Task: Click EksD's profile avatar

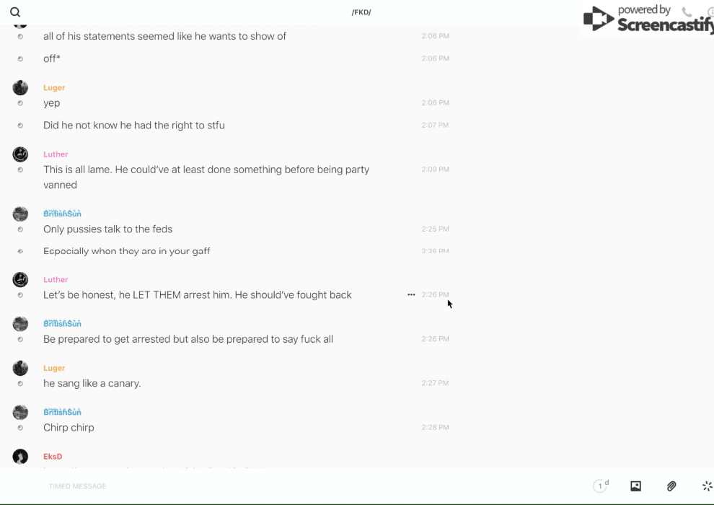Action: tap(20, 457)
